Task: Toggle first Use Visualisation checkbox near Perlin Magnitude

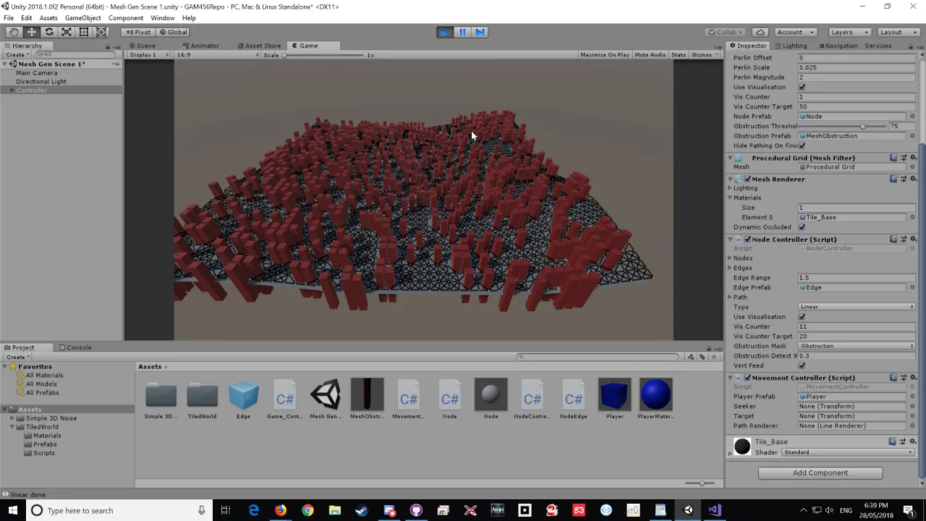Action: [802, 87]
